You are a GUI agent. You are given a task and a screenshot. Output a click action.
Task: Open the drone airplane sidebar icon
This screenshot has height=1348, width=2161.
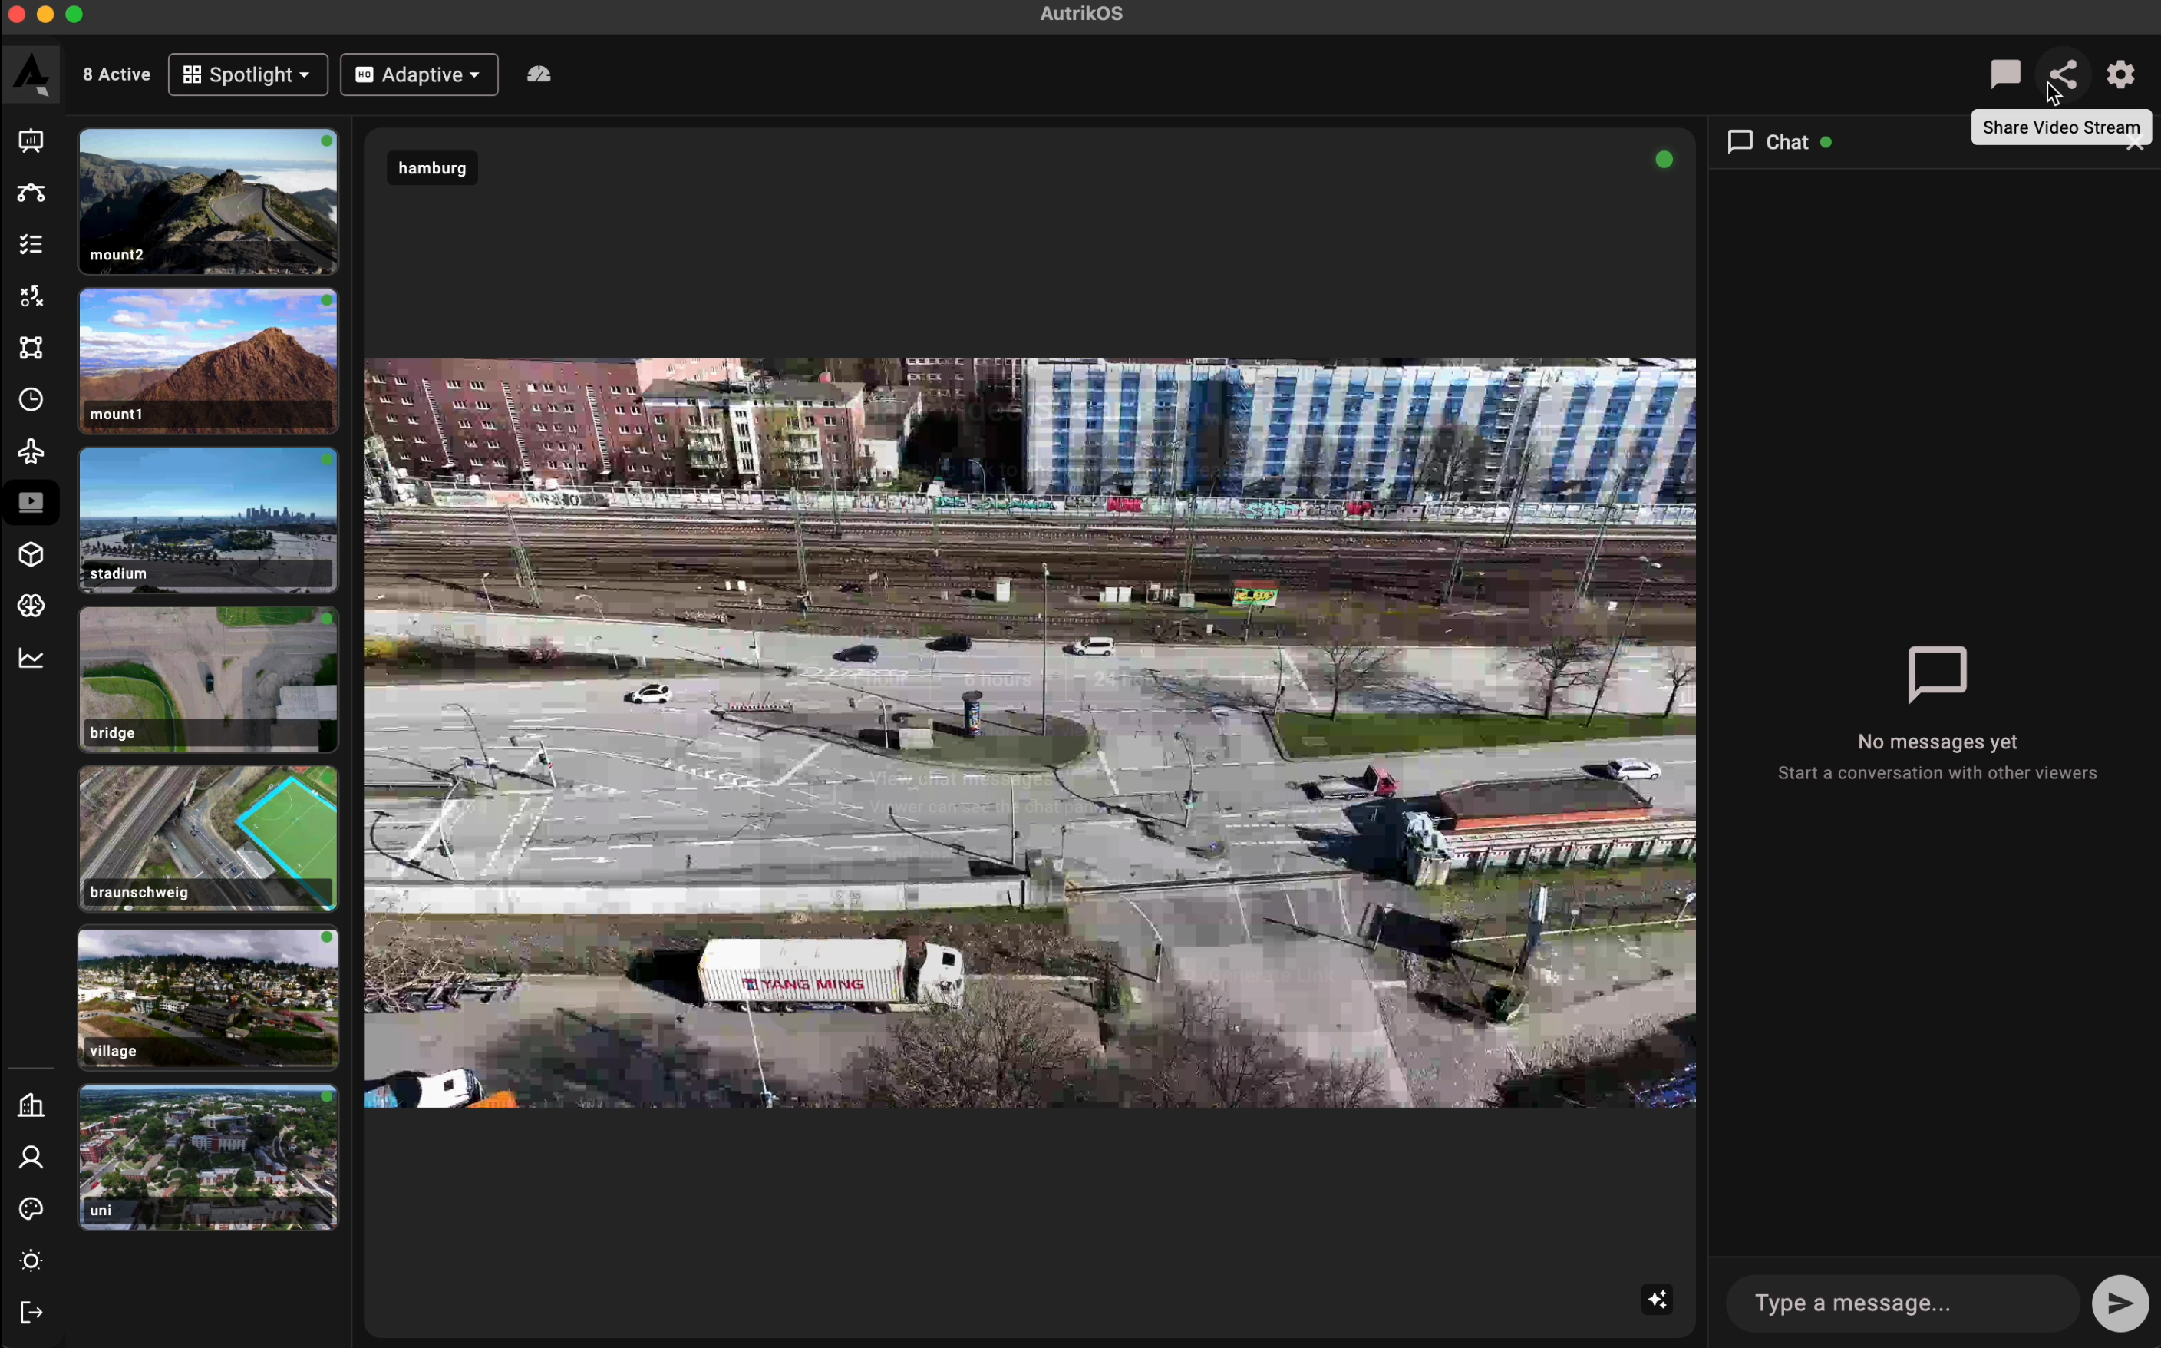(31, 451)
